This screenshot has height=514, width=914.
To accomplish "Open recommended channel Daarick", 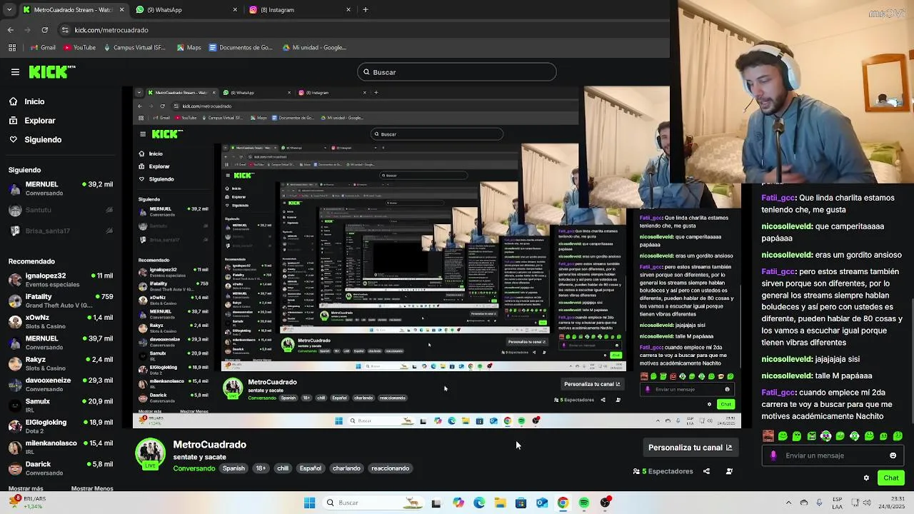I will [61, 468].
